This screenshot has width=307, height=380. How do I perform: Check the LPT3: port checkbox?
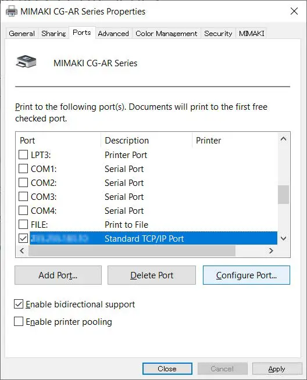[x=23, y=155]
